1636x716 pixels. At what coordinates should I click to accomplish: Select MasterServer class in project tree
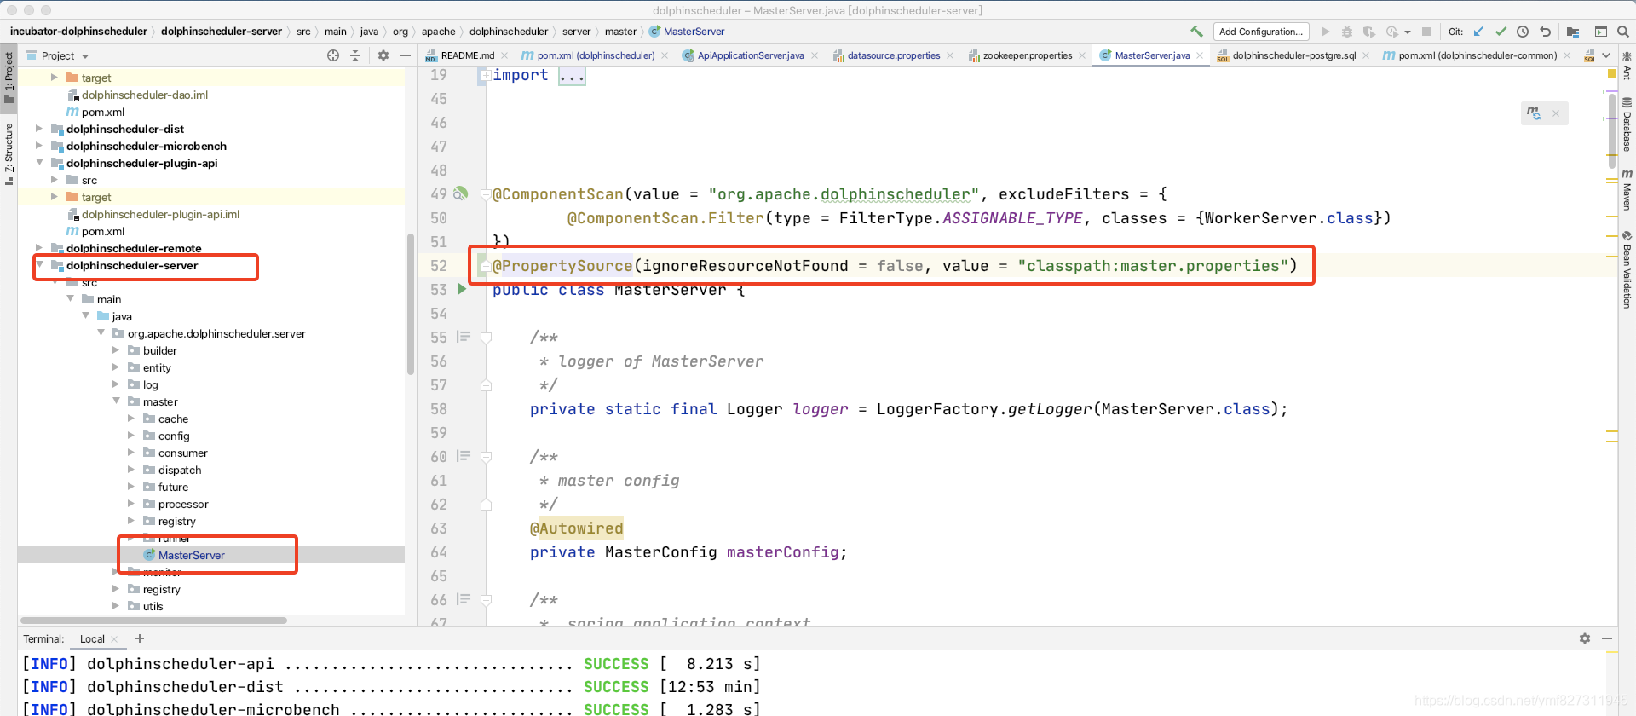click(x=192, y=555)
